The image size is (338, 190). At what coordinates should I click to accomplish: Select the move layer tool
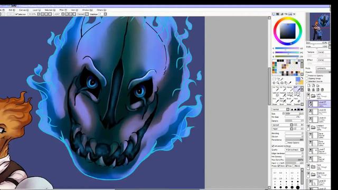[274, 83]
